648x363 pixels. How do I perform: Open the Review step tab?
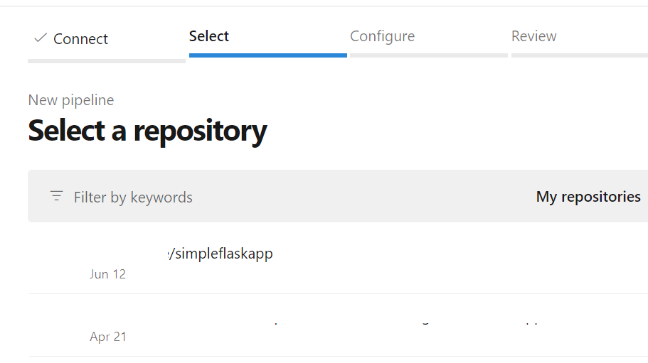[x=533, y=36]
